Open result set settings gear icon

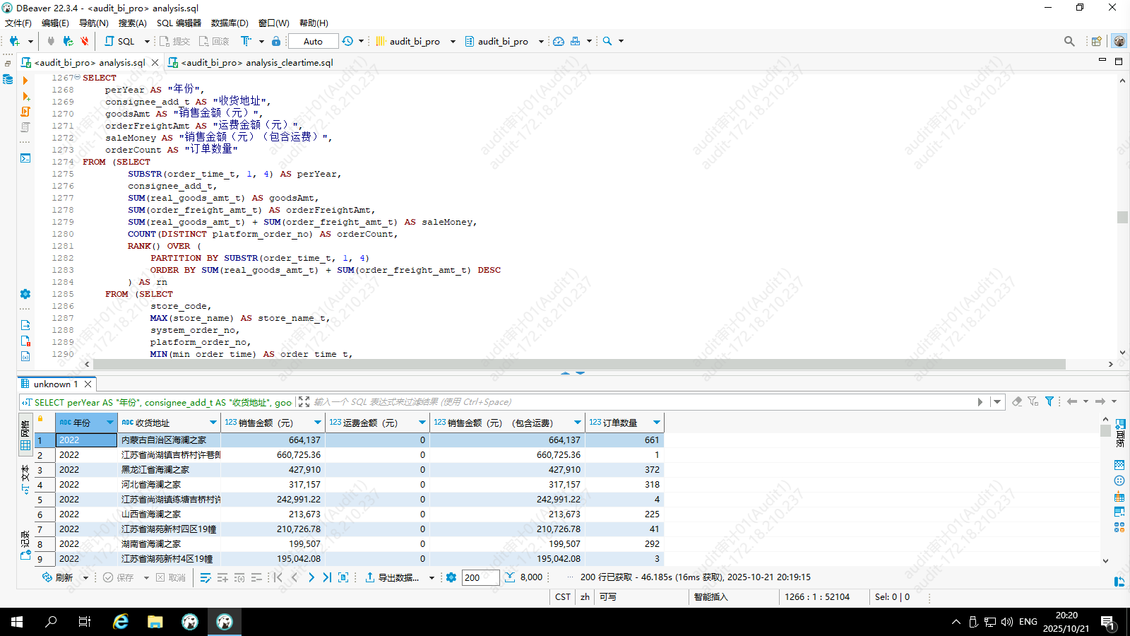(451, 577)
